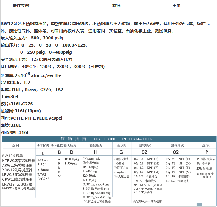Select RW12减压器 in the series list
Image resolution: width=217 pixels, height=207 pixels.
pyautogui.click(x=13, y=156)
